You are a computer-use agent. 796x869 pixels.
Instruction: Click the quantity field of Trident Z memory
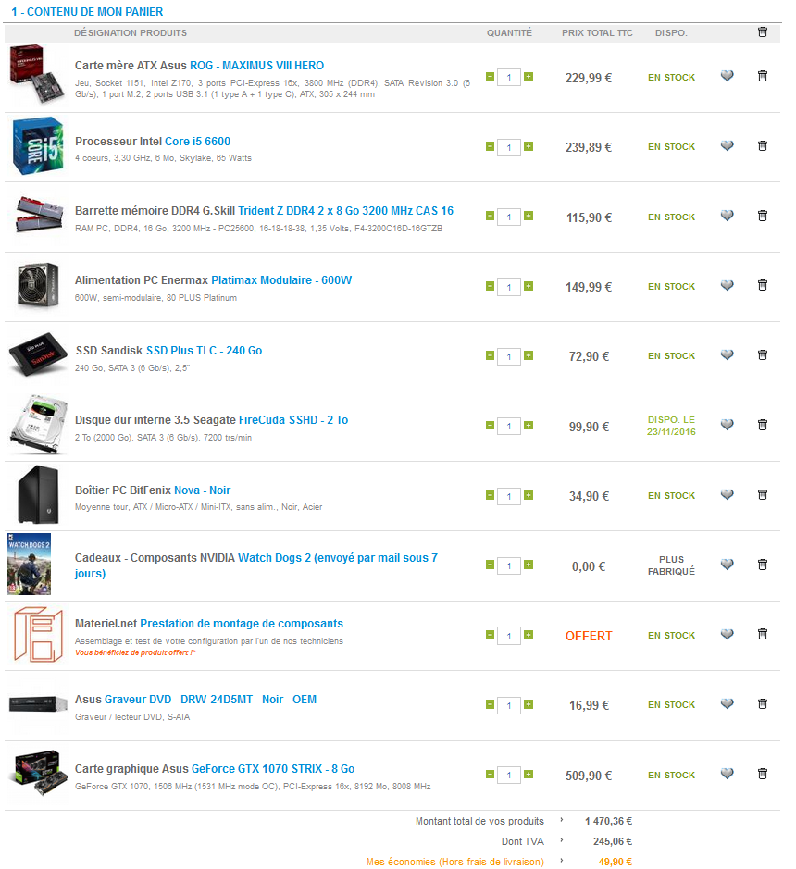[508, 217]
